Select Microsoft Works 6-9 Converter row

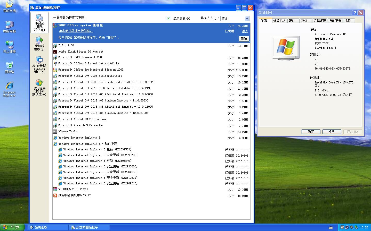(x=151, y=125)
